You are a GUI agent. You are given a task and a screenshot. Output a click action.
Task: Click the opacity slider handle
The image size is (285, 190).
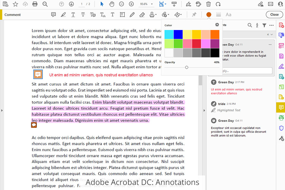coord(186,67)
